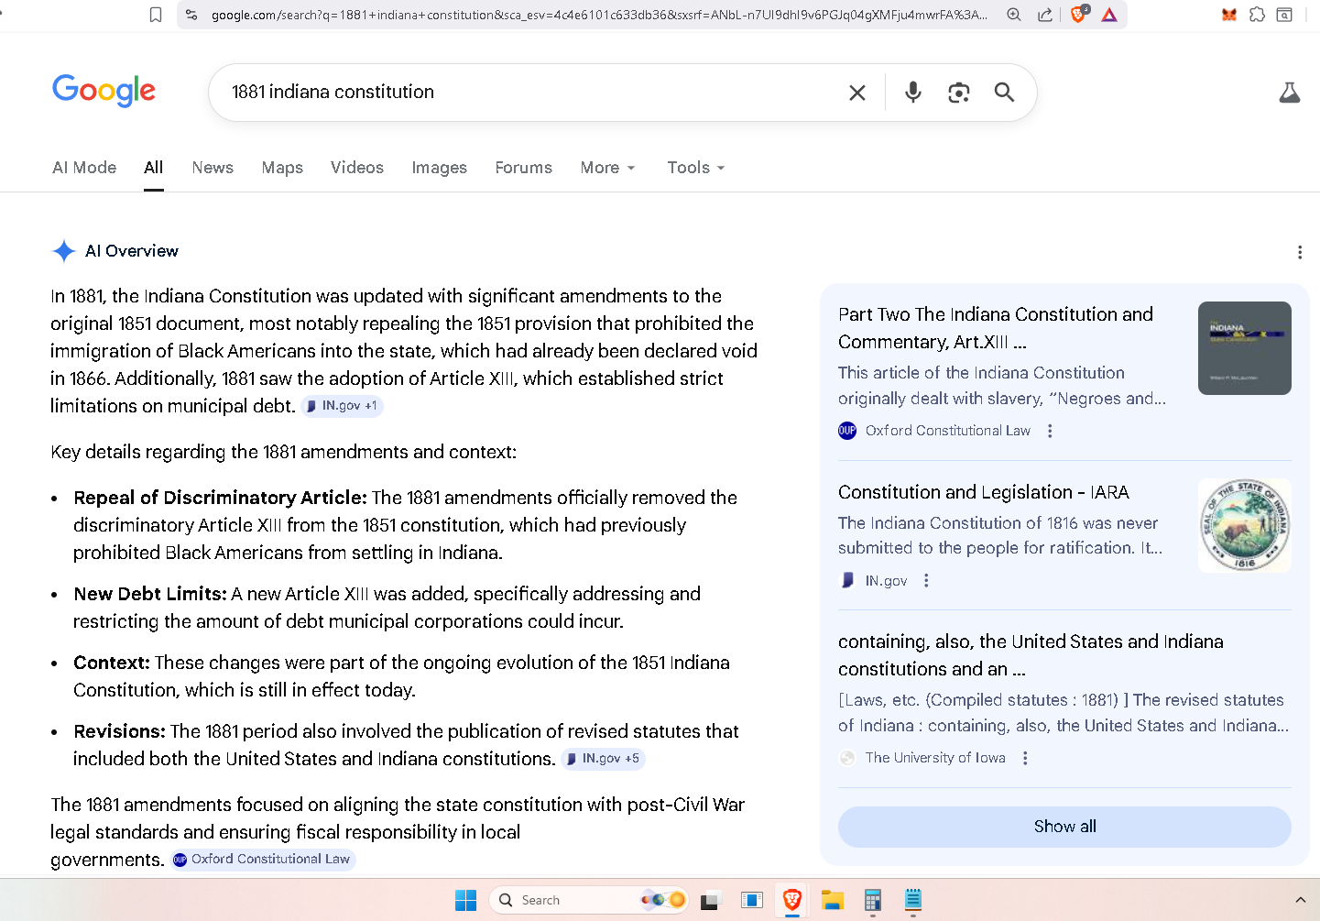Open File Explorer from the taskbar

(832, 900)
